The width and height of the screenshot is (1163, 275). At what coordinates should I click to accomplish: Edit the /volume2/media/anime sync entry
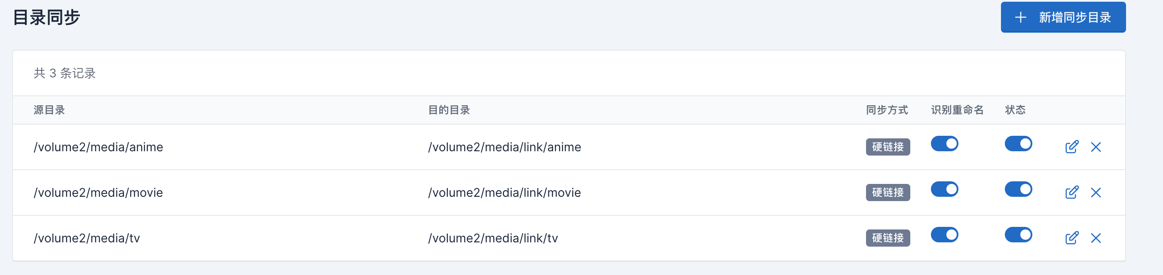click(x=1071, y=147)
